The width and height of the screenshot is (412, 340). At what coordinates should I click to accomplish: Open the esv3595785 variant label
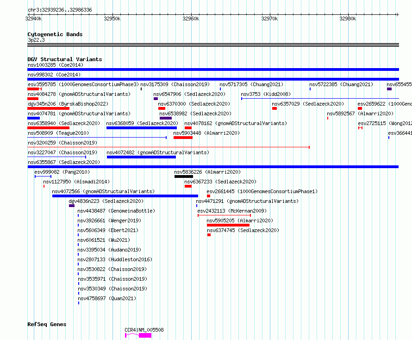click(83, 84)
